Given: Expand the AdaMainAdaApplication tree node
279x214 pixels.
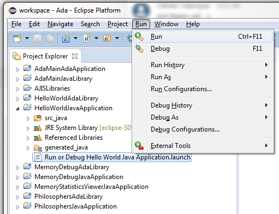Looking at the screenshot, I should pos(17,69).
